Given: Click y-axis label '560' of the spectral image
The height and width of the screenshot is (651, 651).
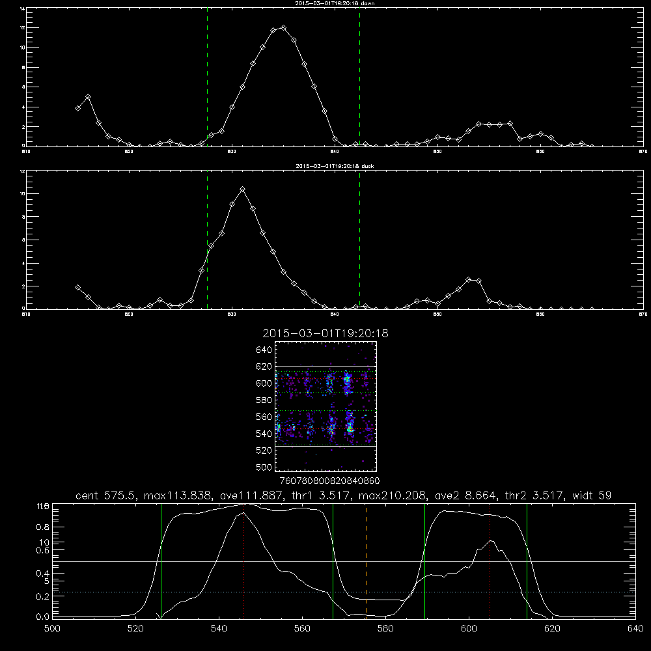Looking at the screenshot, I should (x=264, y=417).
